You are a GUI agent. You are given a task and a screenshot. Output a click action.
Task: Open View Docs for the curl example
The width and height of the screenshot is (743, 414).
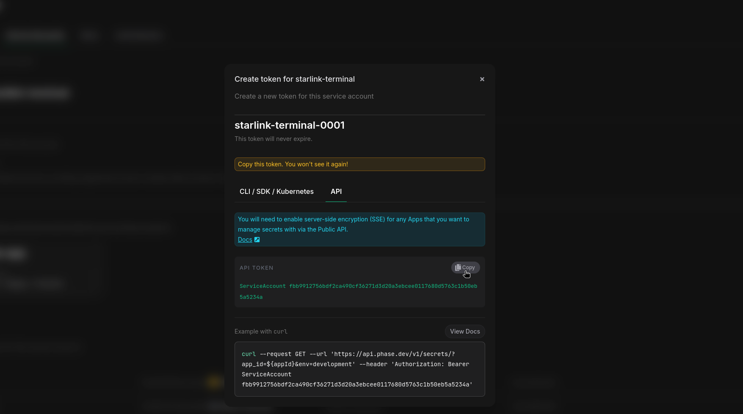pyautogui.click(x=465, y=331)
